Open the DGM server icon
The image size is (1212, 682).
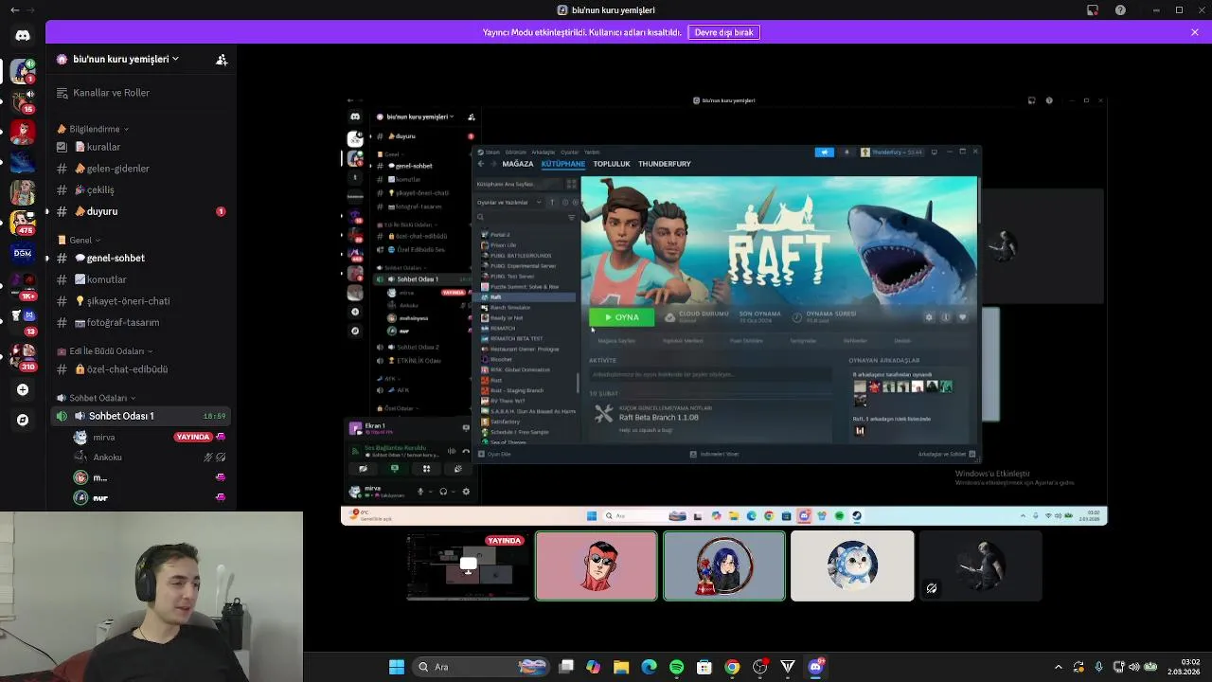coord(23,253)
